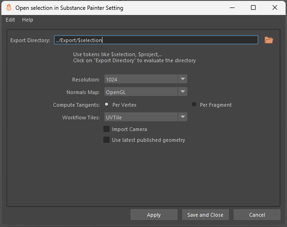Viewport: 287px width, 227px height.
Task: Cancel the settings dialog
Action: 257,215
